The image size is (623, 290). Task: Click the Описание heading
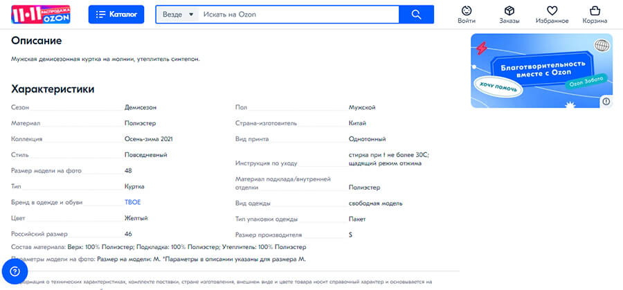tap(37, 41)
